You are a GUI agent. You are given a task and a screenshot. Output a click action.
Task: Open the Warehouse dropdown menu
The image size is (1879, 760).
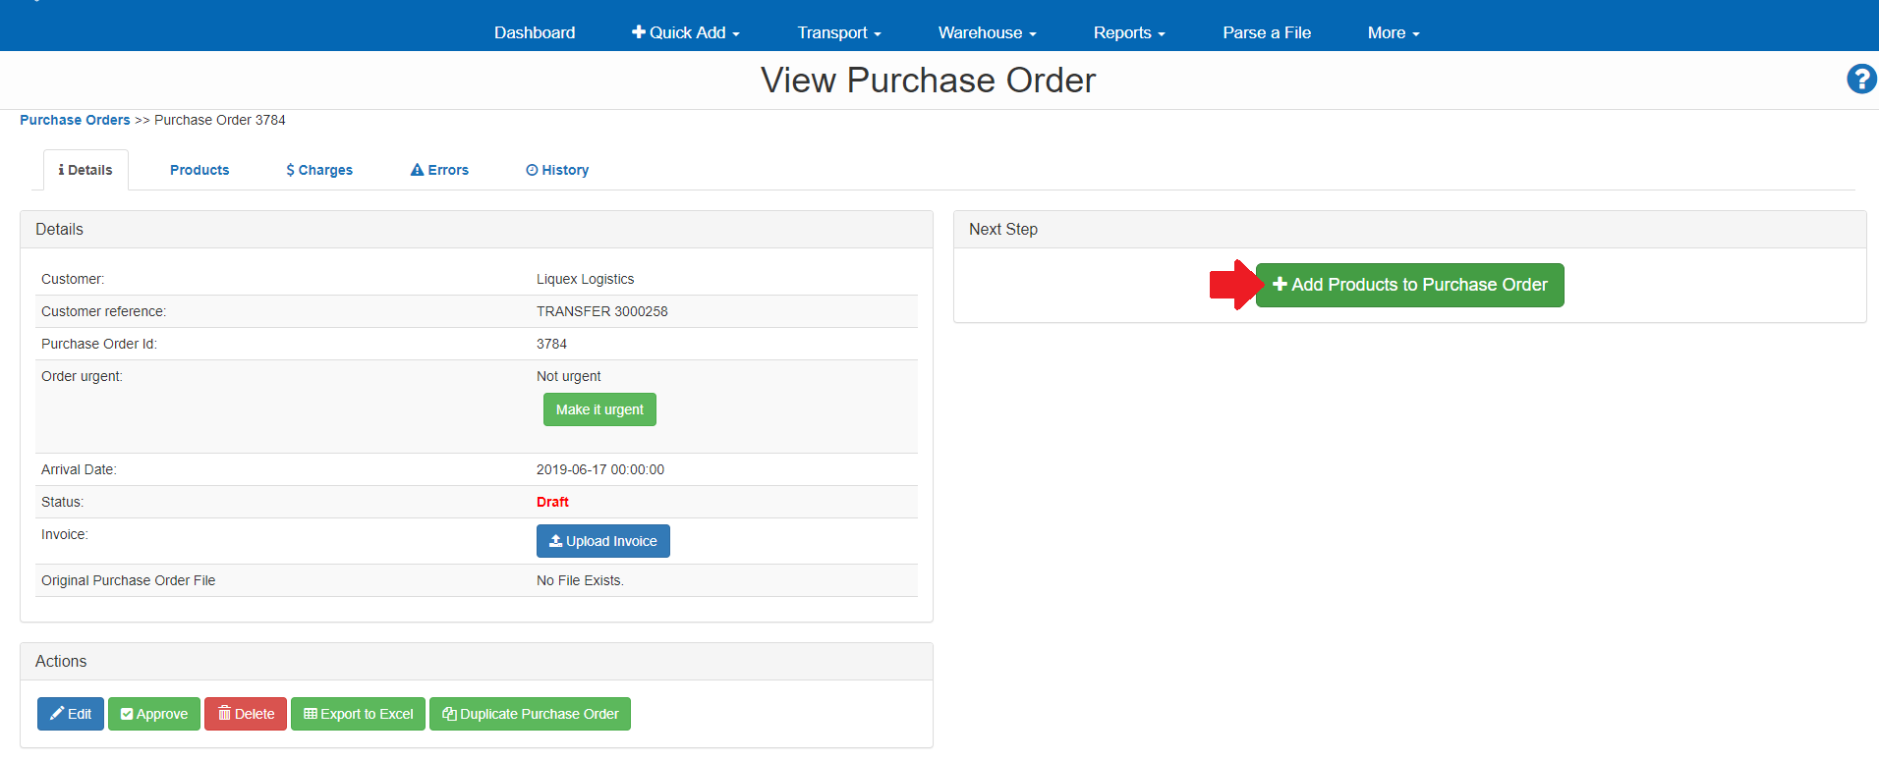pos(987,32)
